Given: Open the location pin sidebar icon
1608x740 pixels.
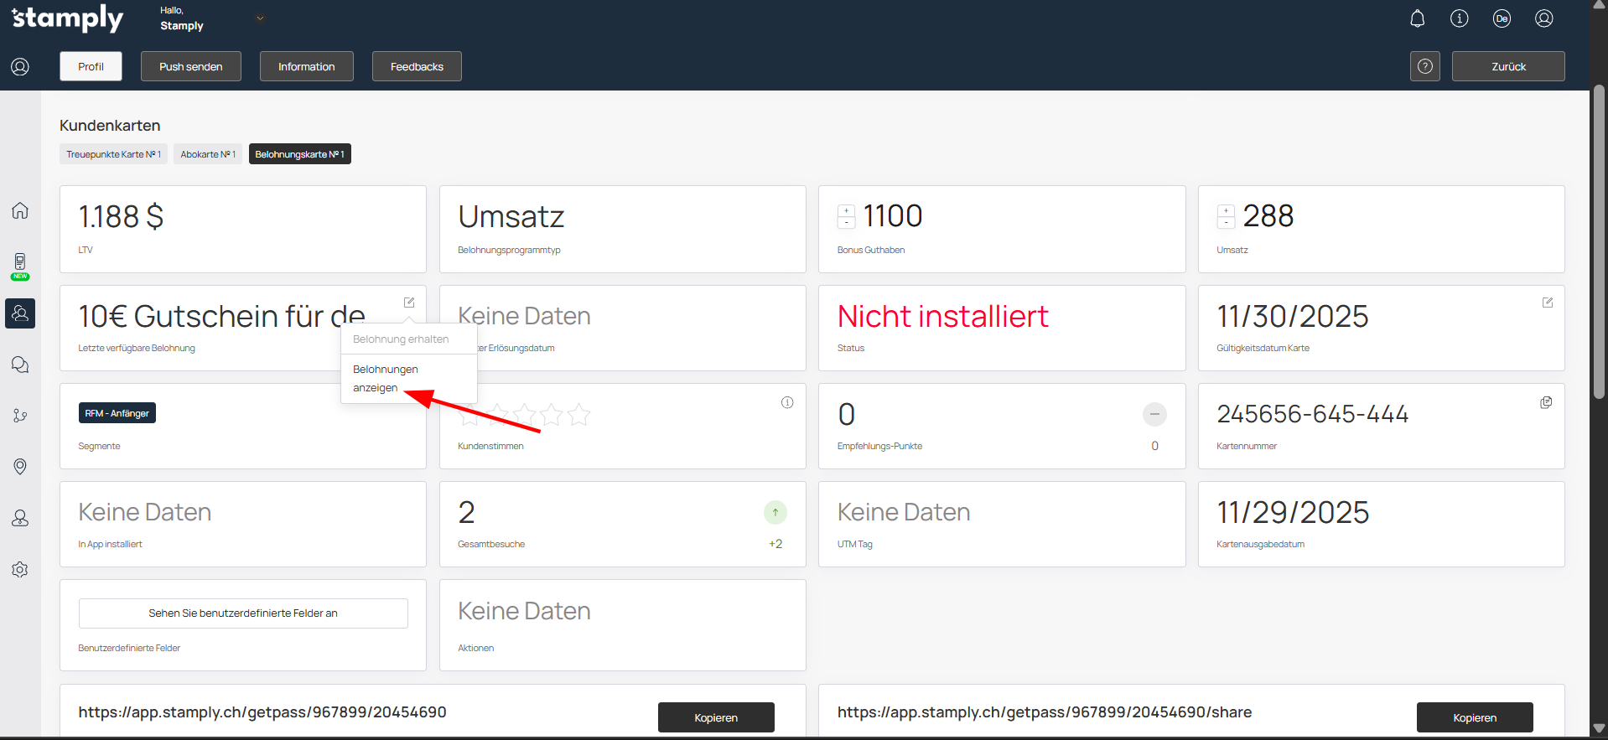Looking at the screenshot, I should pyautogui.click(x=20, y=466).
